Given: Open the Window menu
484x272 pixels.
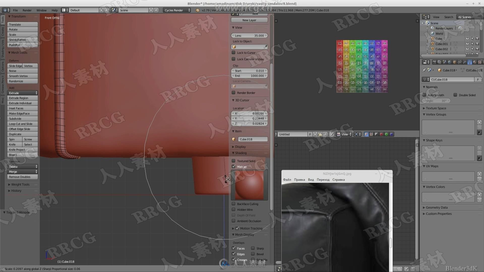Looking at the screenshot, I should [41, 10].
